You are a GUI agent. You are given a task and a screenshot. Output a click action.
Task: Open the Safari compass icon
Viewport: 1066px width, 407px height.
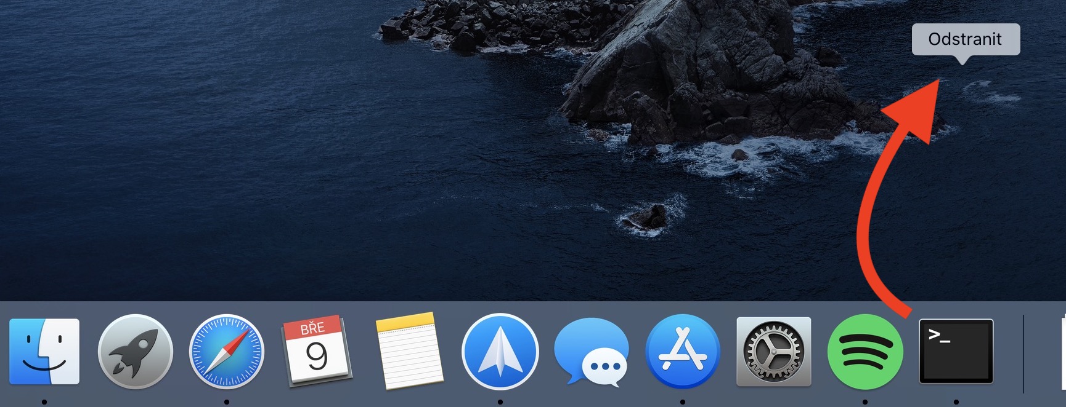(x=226, y=352)
